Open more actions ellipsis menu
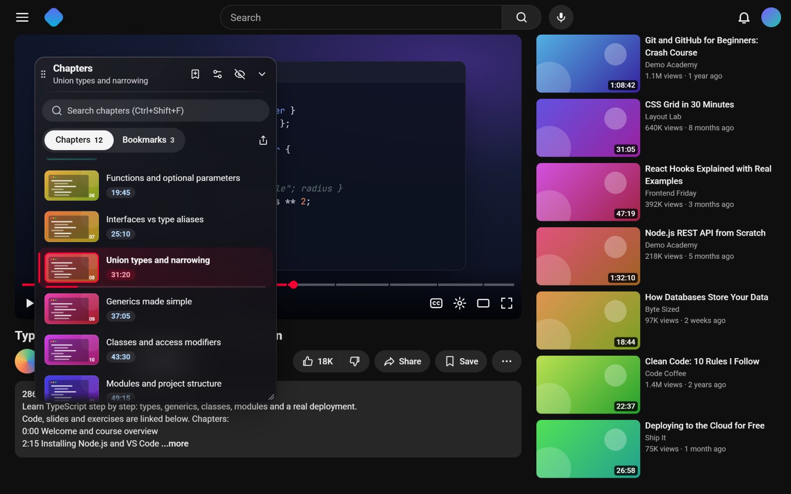791x494 pixels. click(x=507, y=362)
